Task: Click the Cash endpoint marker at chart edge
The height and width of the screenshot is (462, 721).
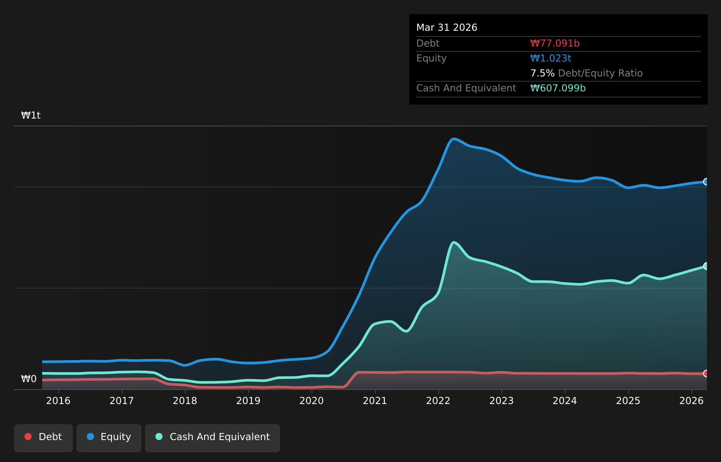Action: pos(706,266)
